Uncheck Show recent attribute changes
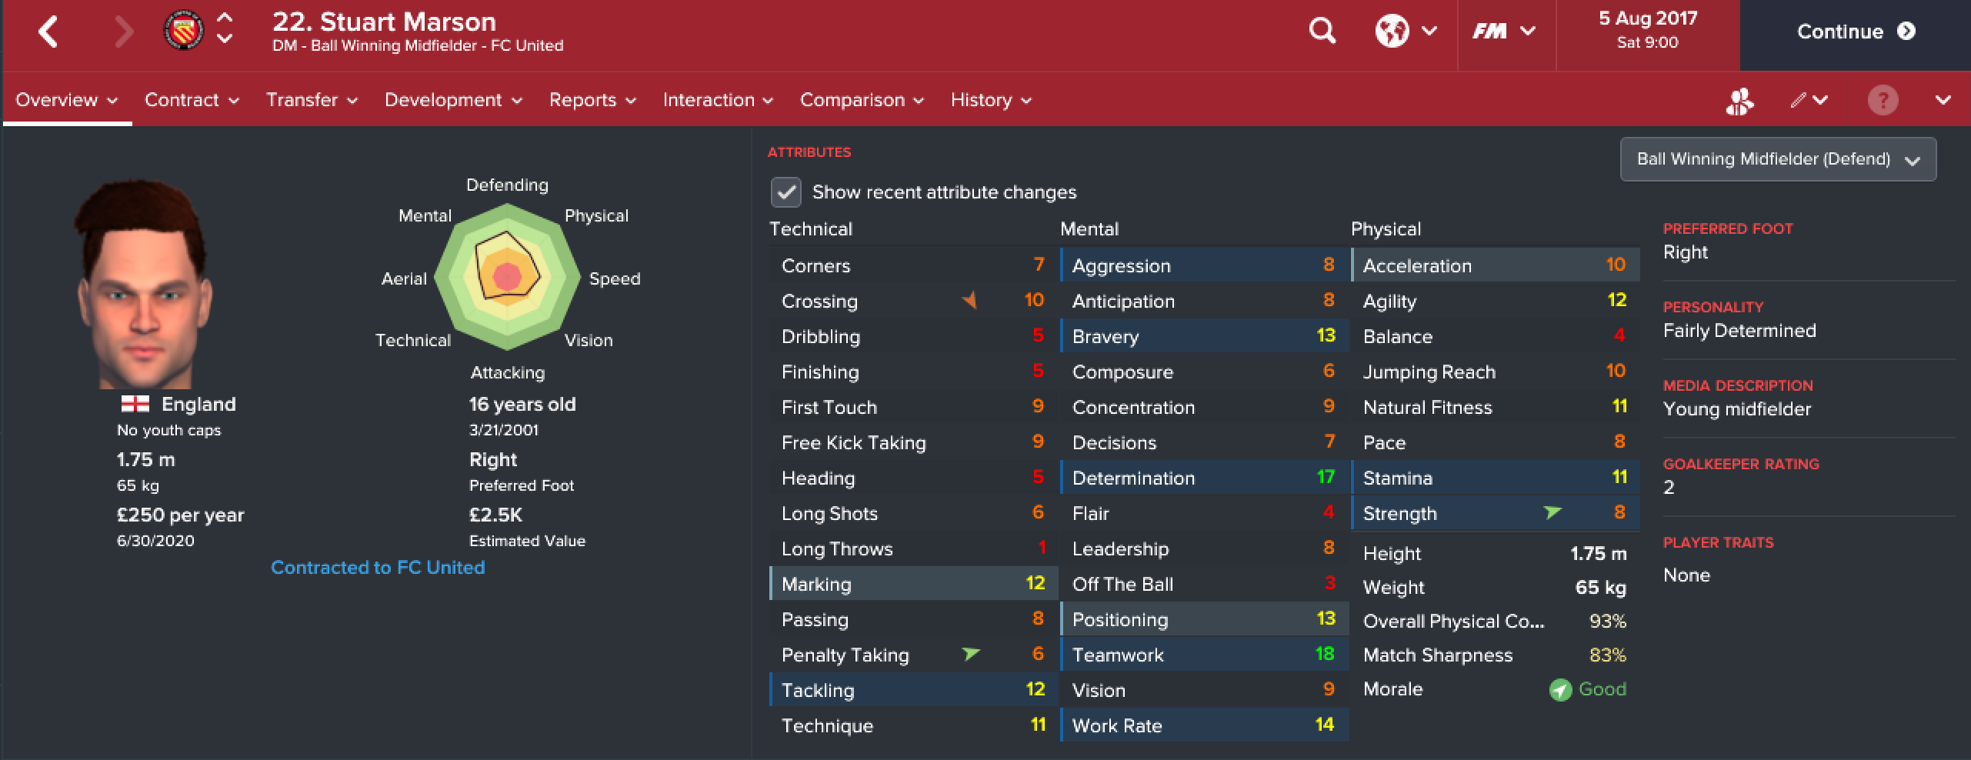 point(786,192)
